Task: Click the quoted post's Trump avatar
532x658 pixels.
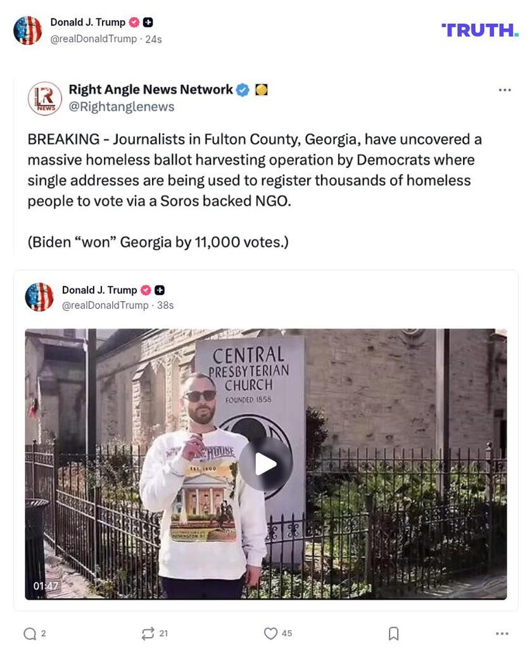Action: [39, 297]
